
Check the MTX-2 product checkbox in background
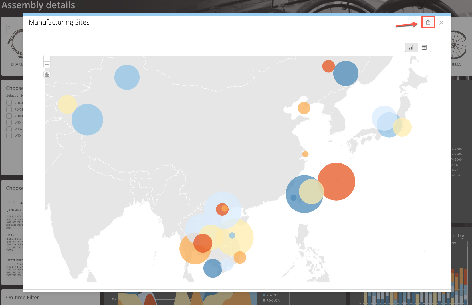(x=9, y=136)
